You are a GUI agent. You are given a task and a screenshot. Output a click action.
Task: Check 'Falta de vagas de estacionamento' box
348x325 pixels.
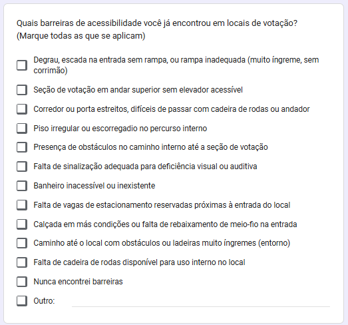[x=22, y=205]
